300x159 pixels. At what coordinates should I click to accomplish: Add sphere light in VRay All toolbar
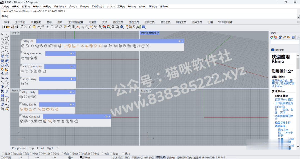tap(69, 46)
